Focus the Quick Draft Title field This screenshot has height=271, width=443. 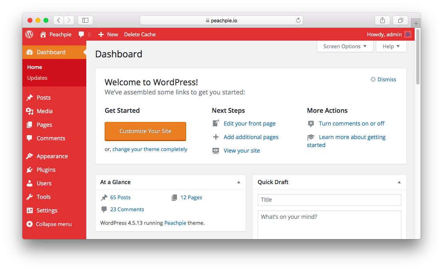pos(330,200)
